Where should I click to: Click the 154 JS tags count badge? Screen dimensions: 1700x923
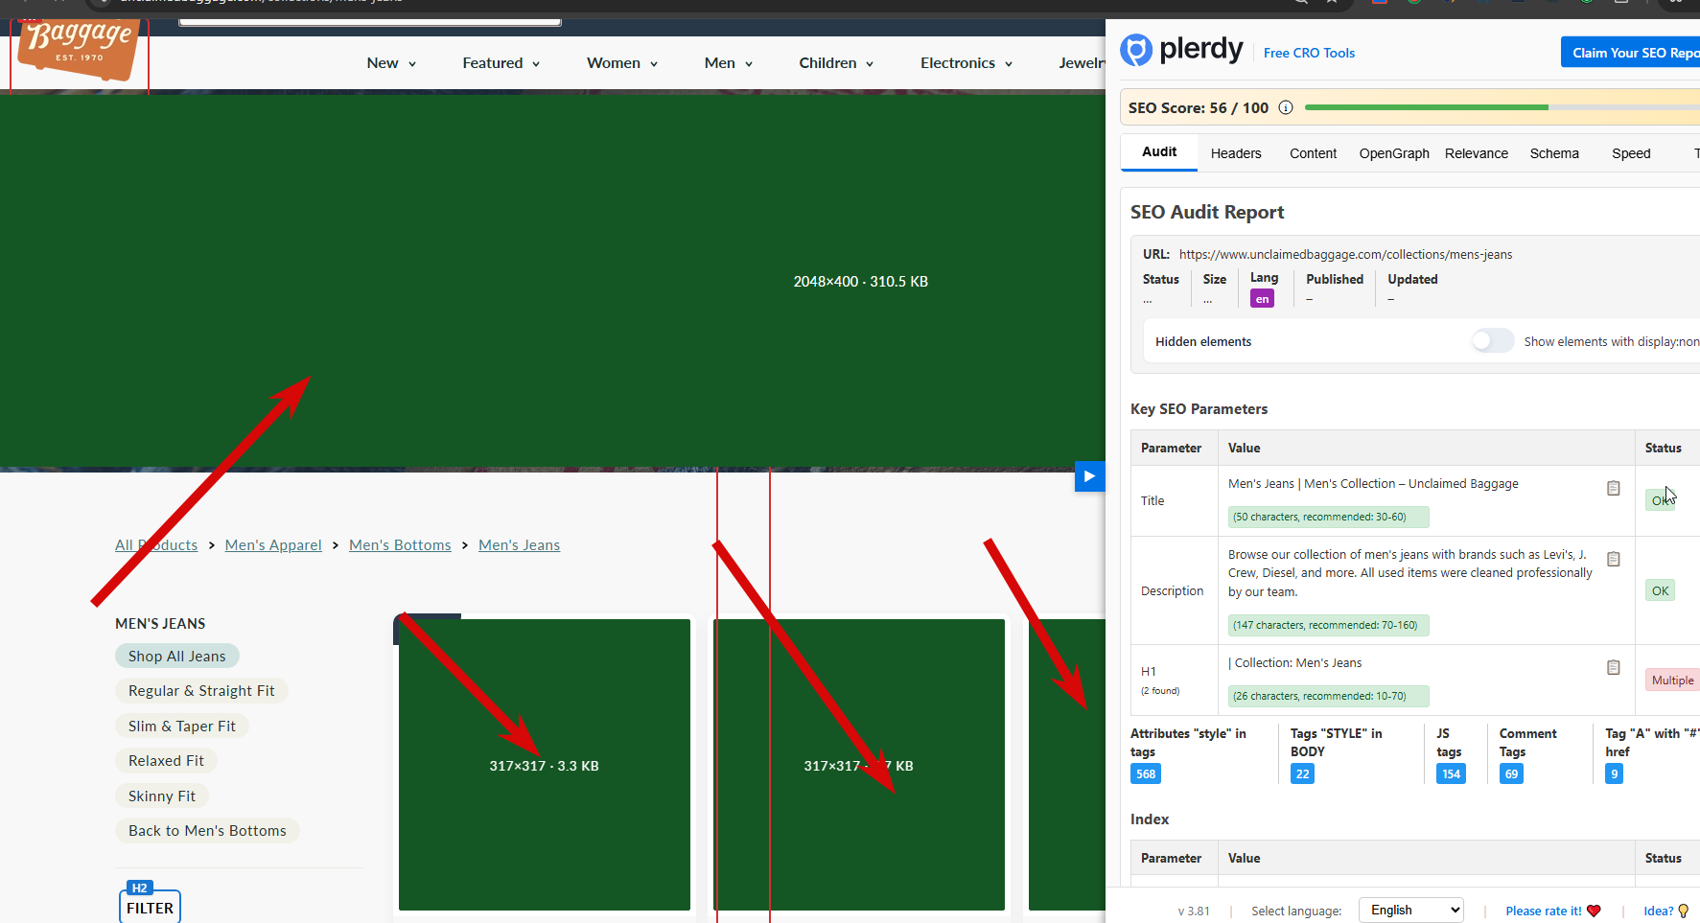[x=1451, y=773]
